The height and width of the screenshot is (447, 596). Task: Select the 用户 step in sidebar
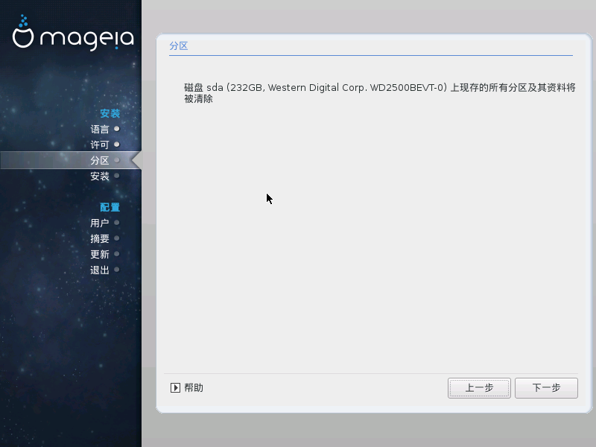point(100,223)
